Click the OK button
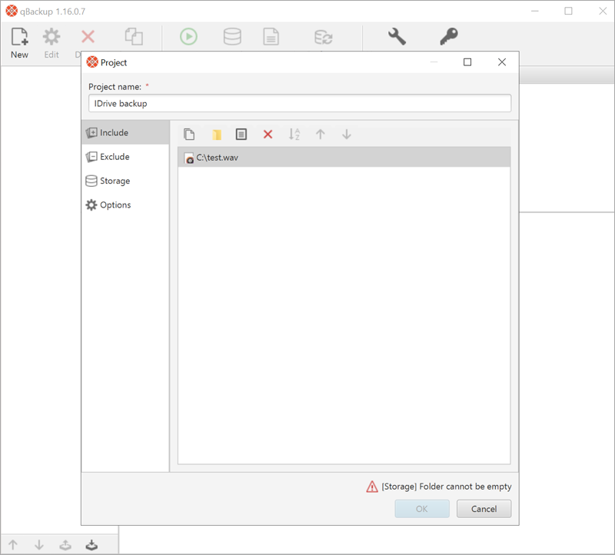 pos(422,509)
